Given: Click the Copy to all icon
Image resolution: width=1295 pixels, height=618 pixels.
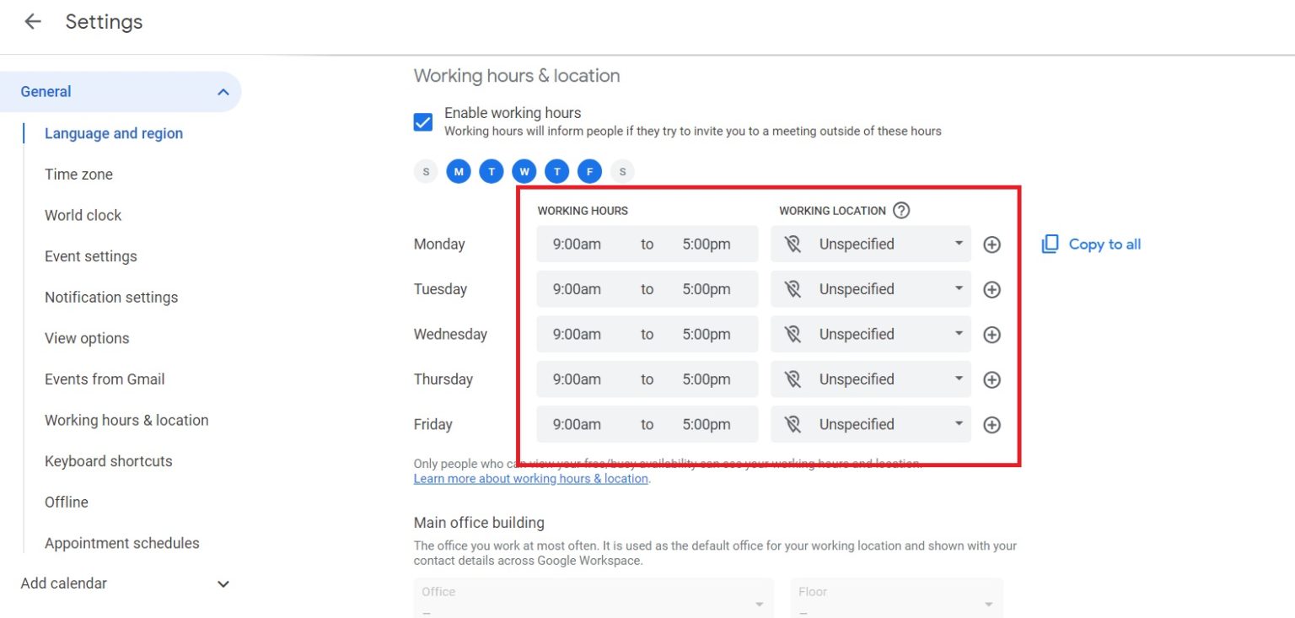Looking at the screenshot, I should click(1050, 245).
